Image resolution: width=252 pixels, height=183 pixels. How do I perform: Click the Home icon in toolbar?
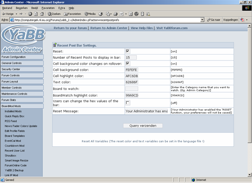tap(42, 14)
